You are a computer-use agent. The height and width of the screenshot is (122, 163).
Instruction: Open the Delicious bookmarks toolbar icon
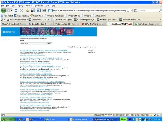33,10
